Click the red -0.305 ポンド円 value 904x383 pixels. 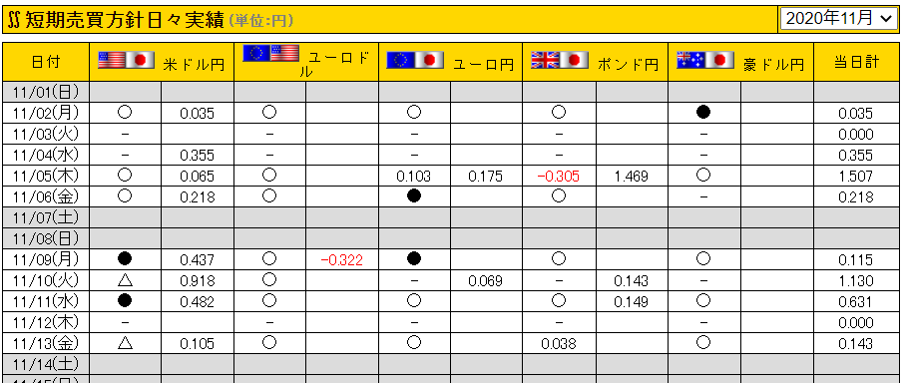click(x=558, y=177)
